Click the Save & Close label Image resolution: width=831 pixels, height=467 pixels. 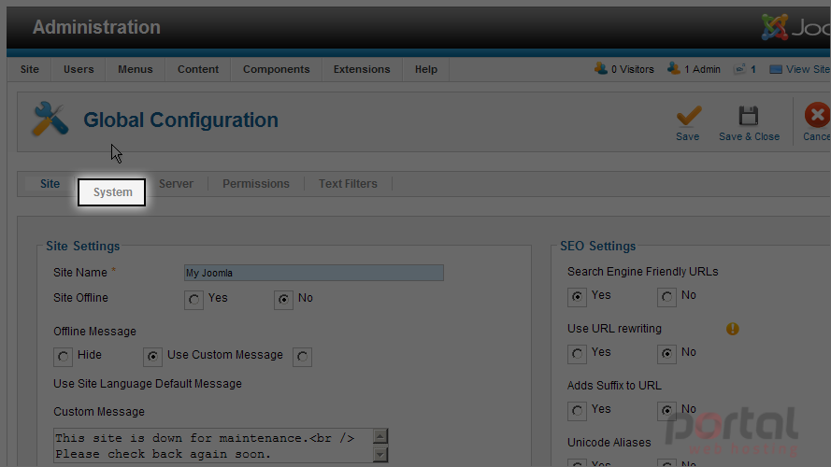(749, 136)
